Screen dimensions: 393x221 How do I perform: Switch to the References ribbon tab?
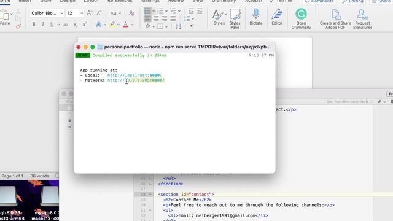tap(120, 1)
